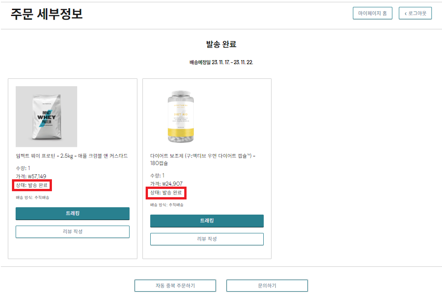Click the ₩24,907 price text
This screenshot has height=304, width=442.
click(166, 184)
